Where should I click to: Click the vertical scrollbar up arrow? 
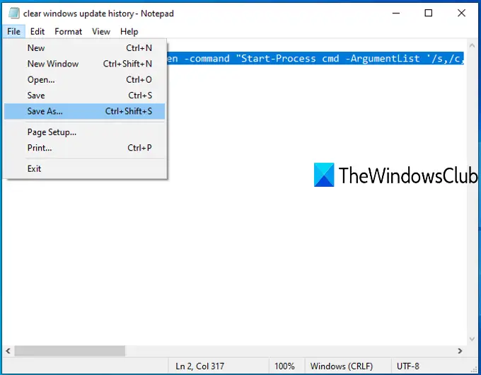[472, 46]
